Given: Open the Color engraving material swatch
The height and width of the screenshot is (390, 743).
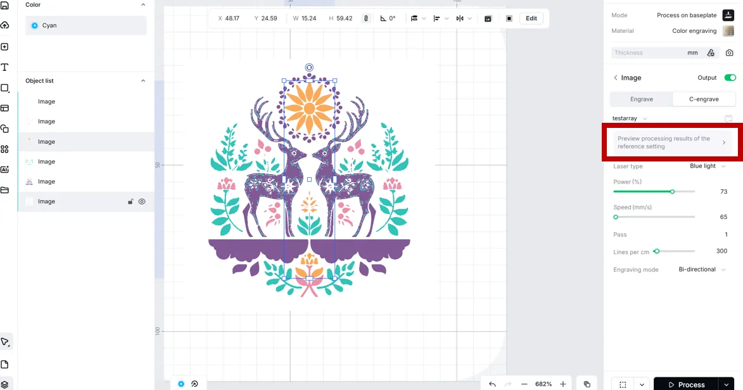Looking at the screenshot, I should pos(728,31).
